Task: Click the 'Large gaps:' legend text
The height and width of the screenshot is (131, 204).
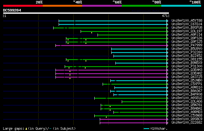Action: pyautogui.click(x=13, y=128)
